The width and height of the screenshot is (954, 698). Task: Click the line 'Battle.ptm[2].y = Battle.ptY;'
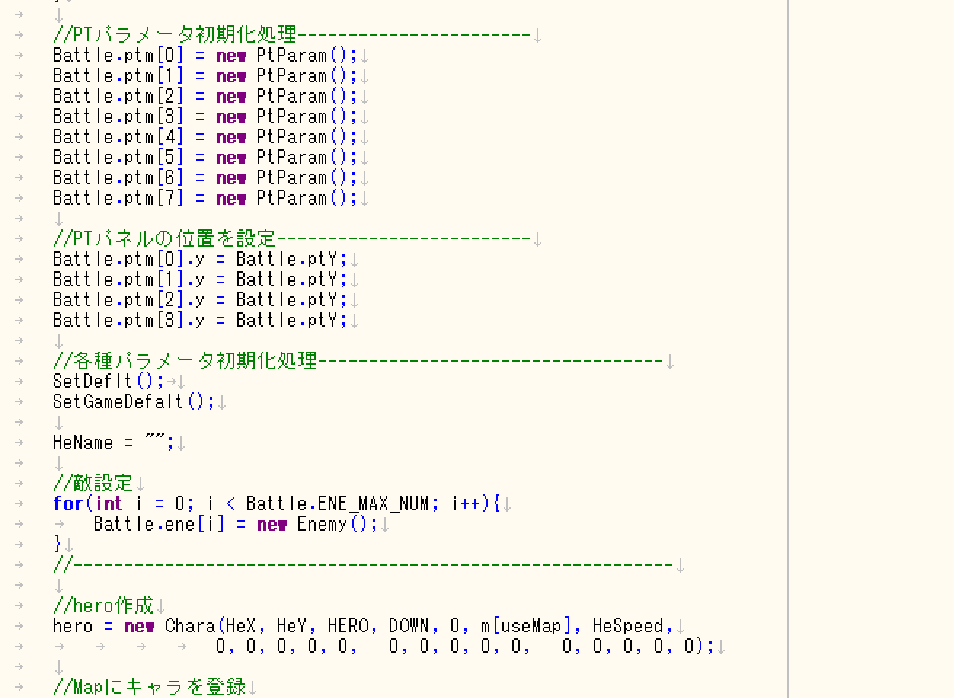200,300
